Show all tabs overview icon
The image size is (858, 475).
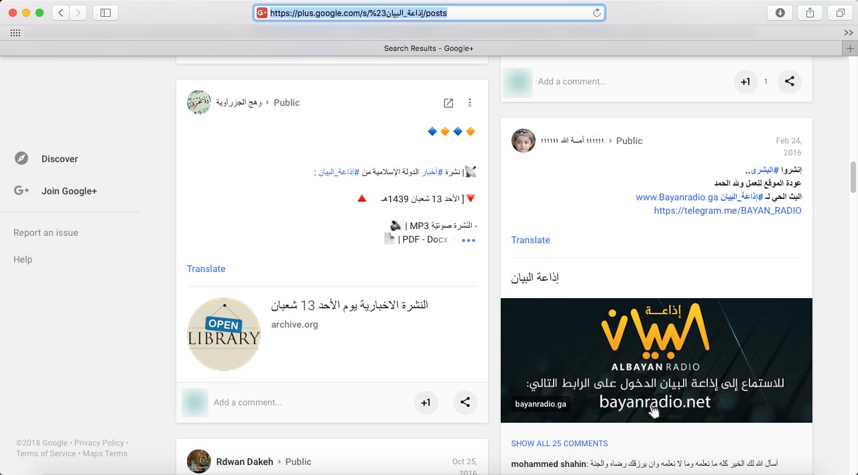coord(840,13)
